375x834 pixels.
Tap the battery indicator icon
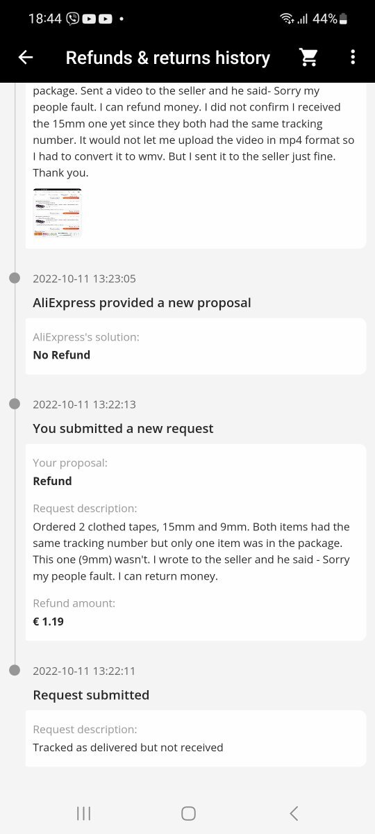coord(344,19)
